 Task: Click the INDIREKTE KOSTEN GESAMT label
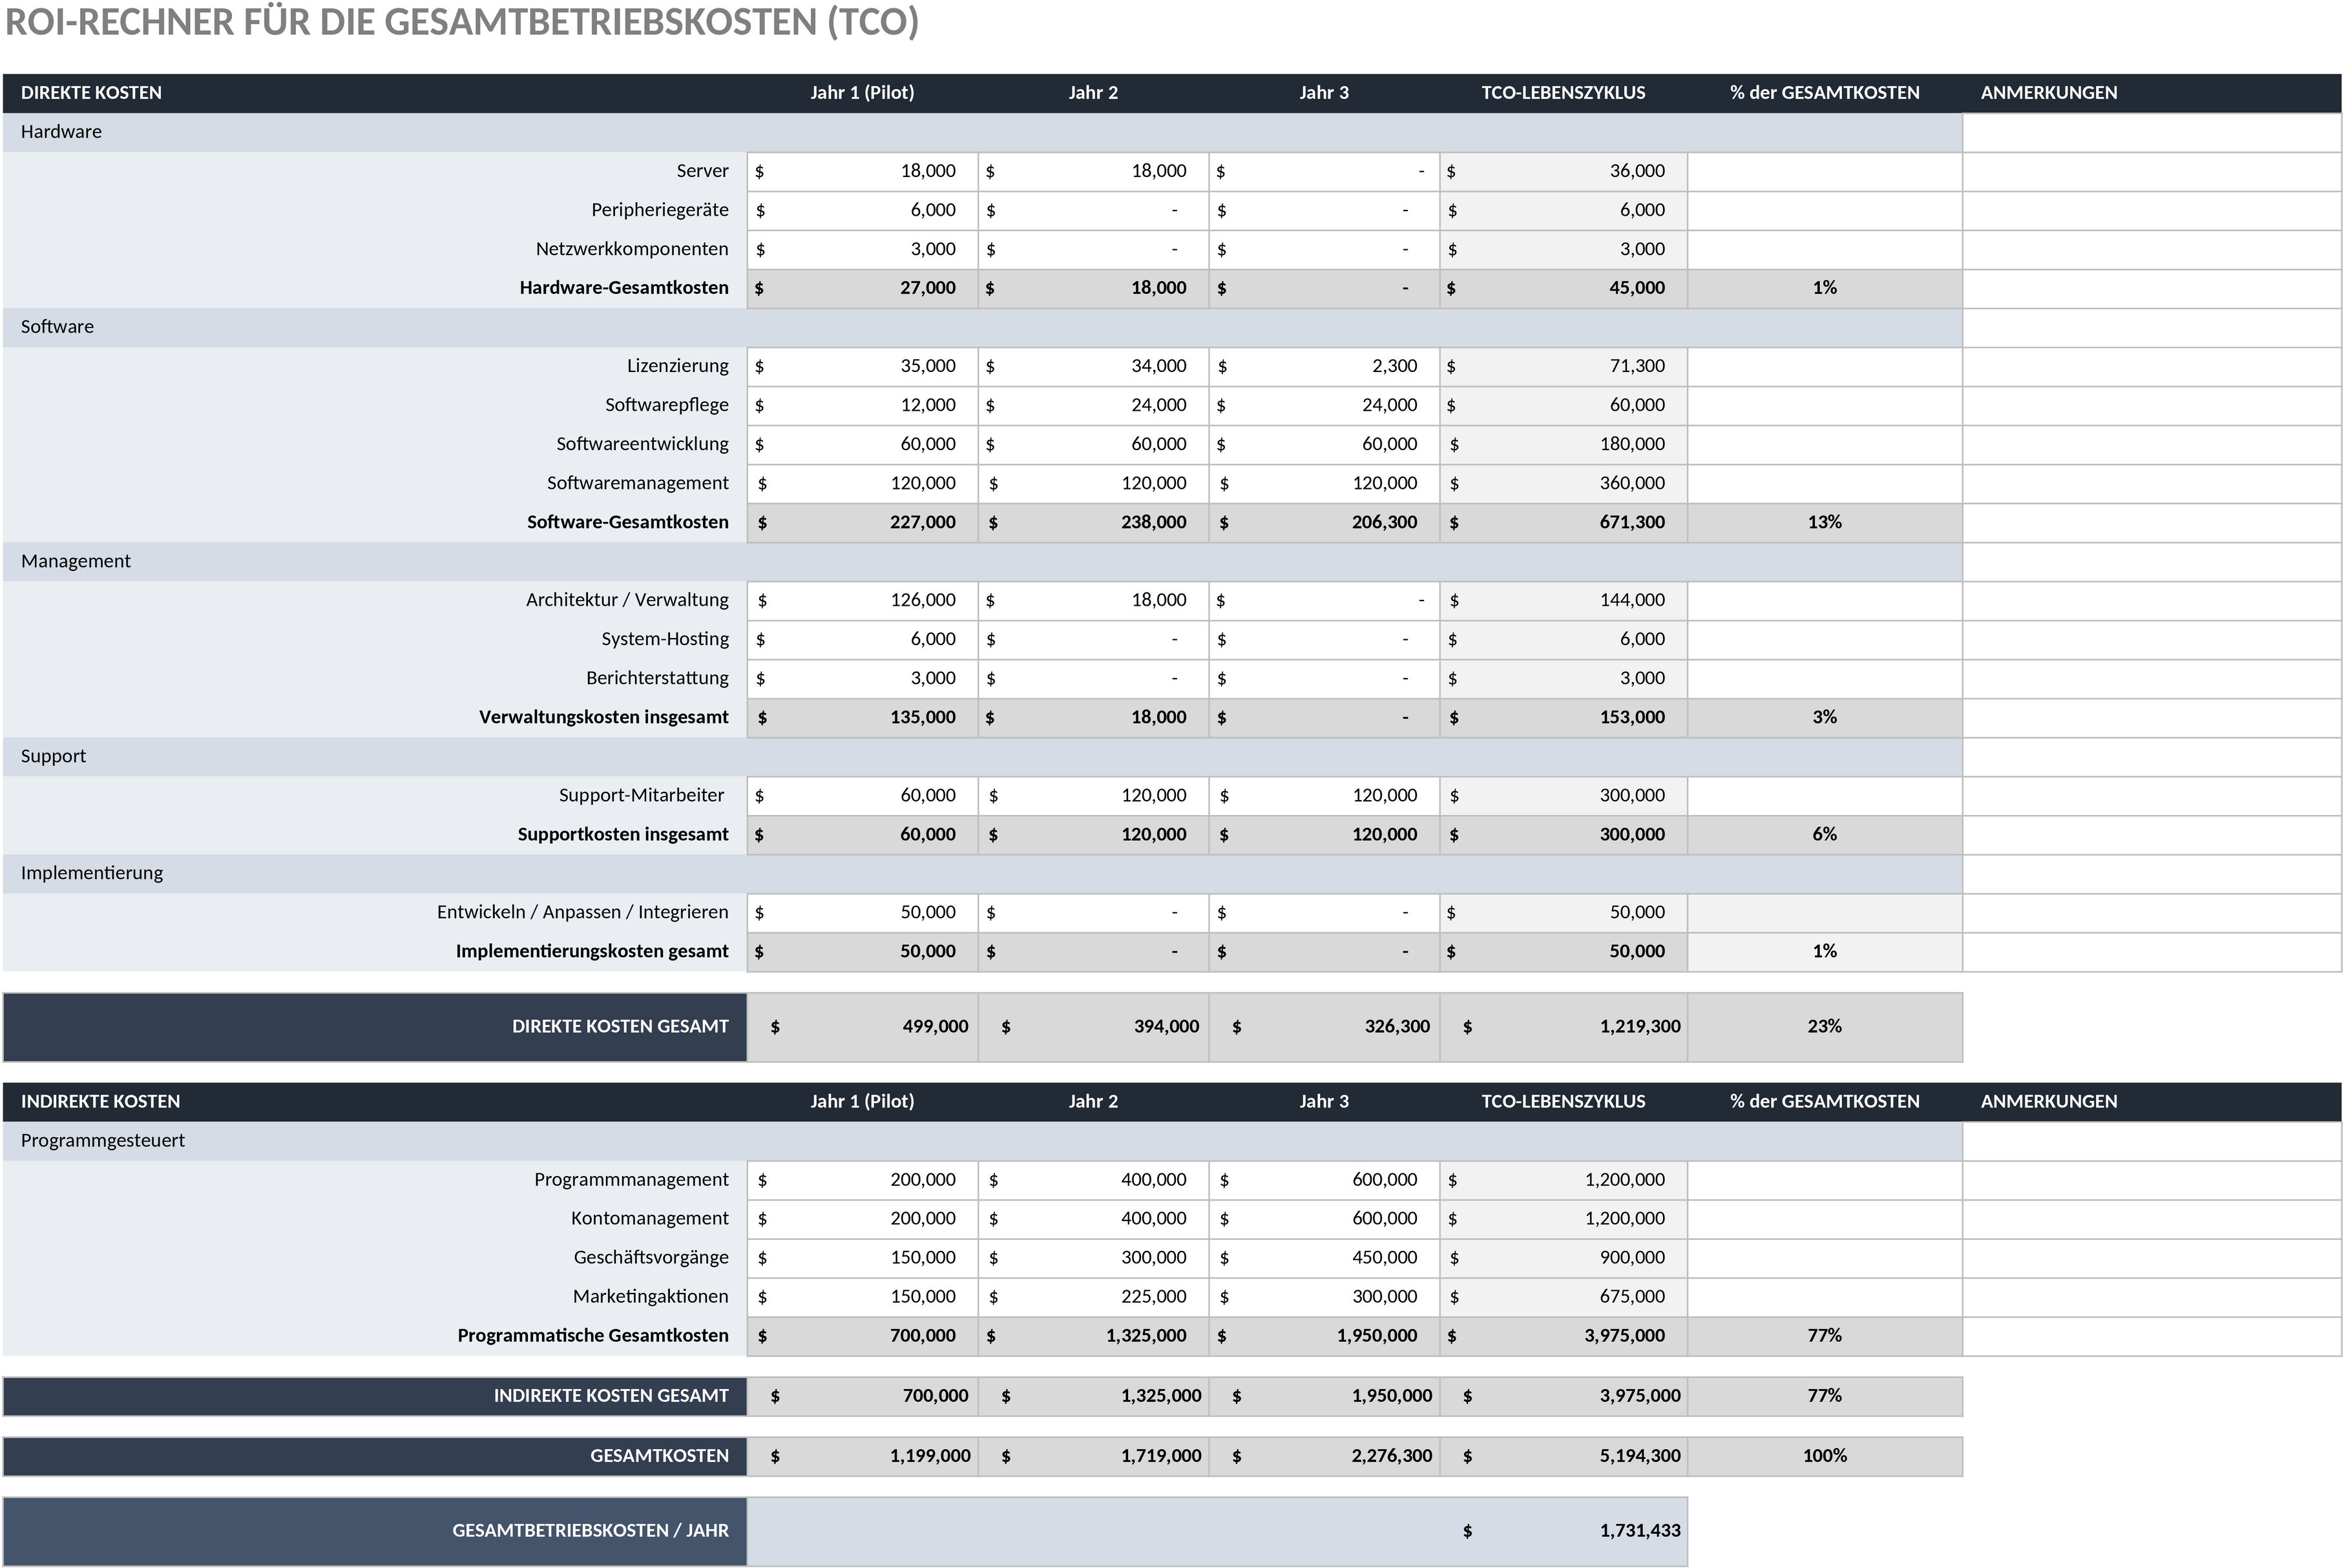(x=611, y=1396)
